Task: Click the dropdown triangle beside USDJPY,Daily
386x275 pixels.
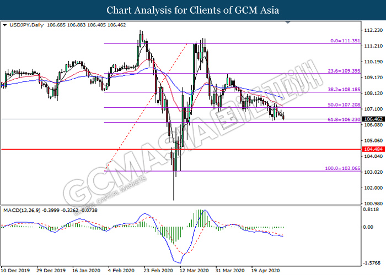Action: point(4,25)
